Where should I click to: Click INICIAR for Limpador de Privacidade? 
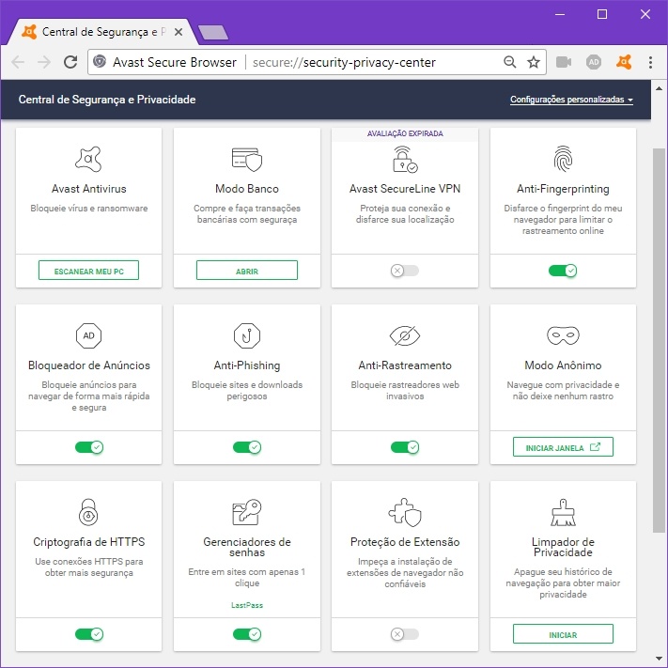(563, 634)
